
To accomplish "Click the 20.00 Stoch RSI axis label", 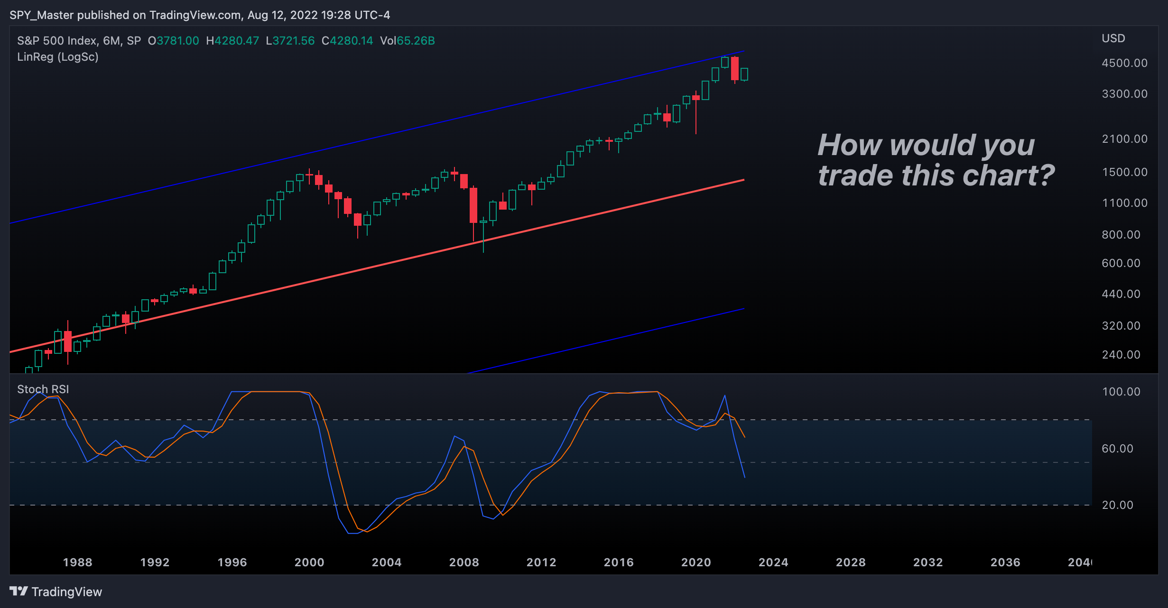I will point(1118,505).
